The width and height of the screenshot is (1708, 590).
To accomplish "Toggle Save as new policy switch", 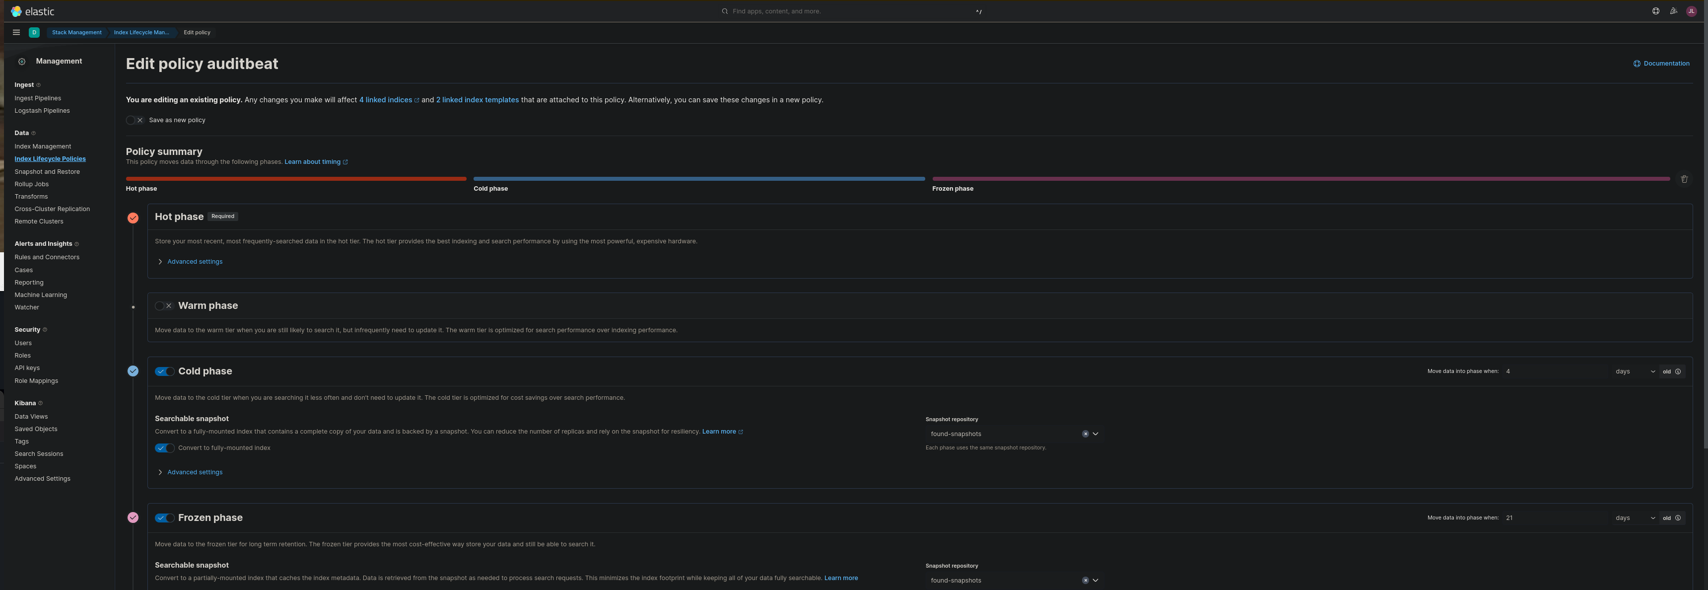I will point(135,120).
